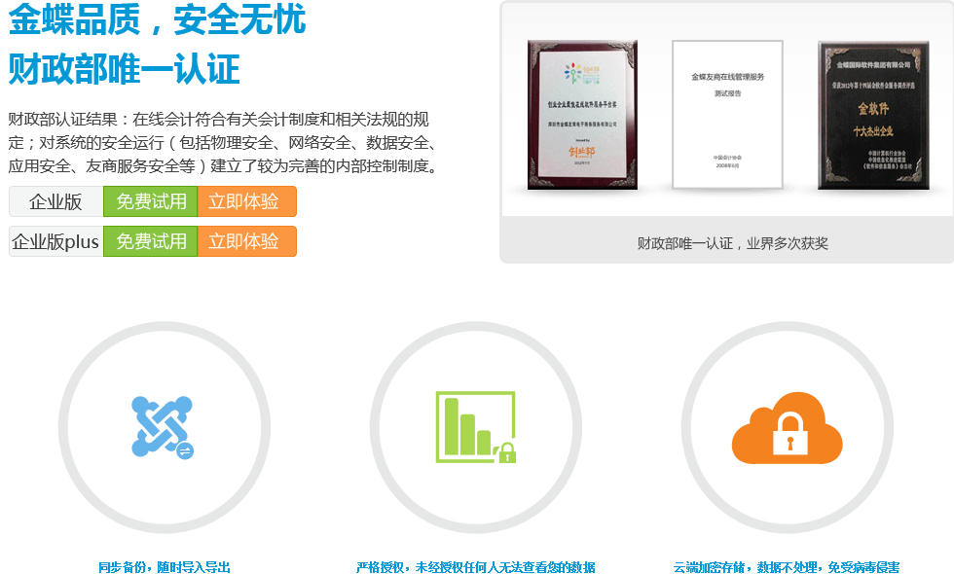Image resolution: width=954 pixels, height=574 pixels.
Task: Open the 创业邦 award plaque image
Action: [582, 115]
